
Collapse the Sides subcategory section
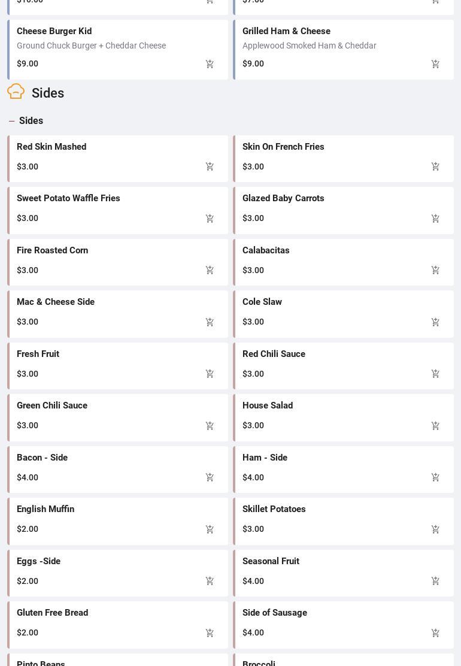coord(11,121)
